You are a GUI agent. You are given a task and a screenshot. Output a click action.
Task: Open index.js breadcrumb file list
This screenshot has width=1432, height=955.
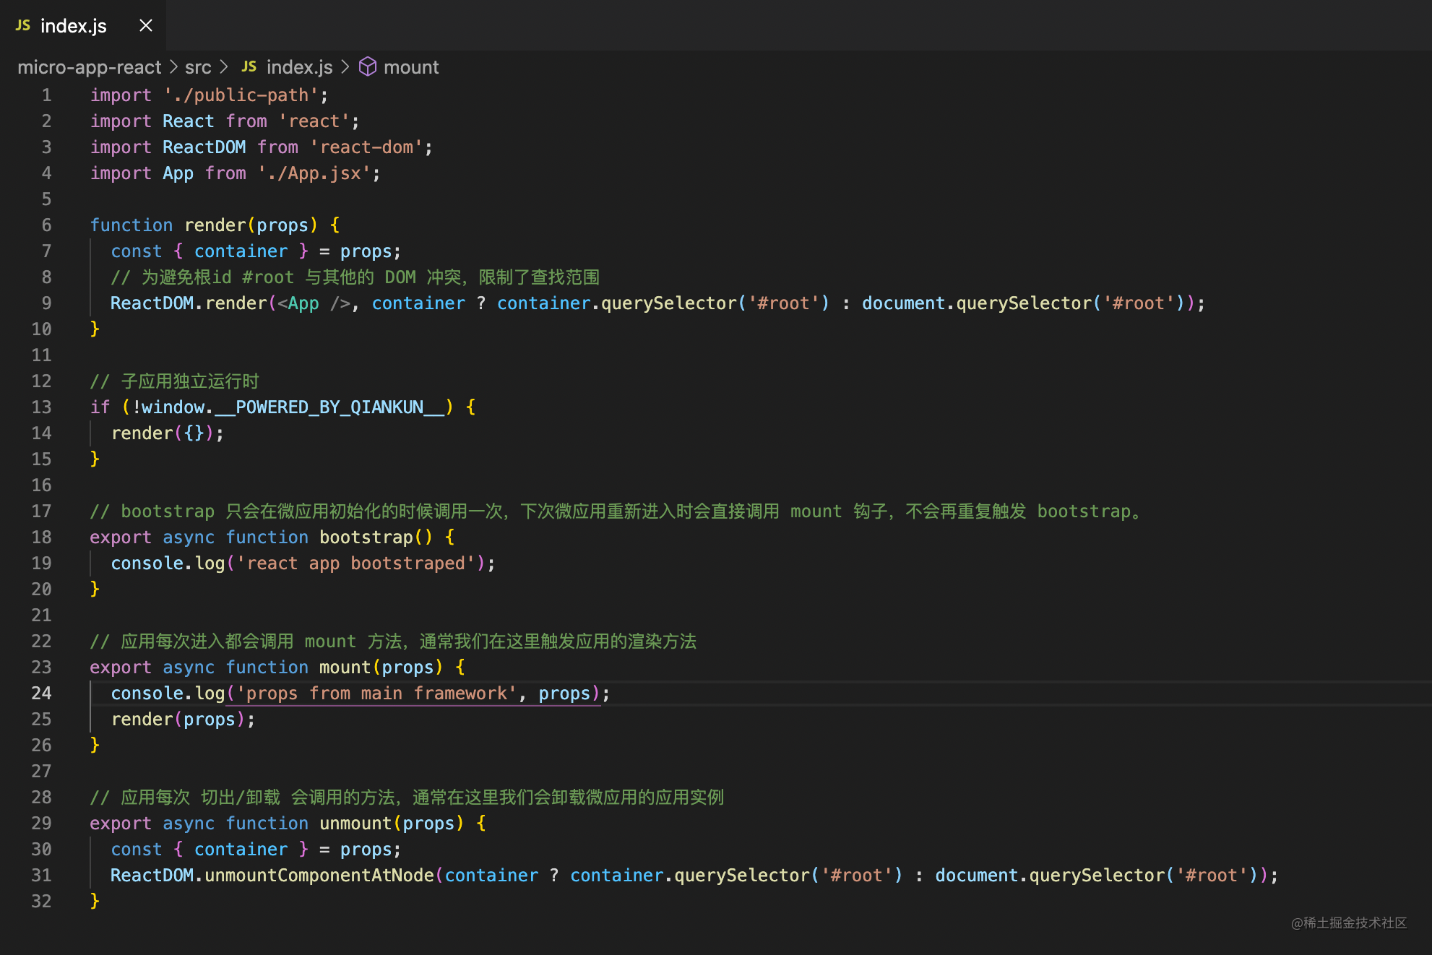tap(299, 67)
